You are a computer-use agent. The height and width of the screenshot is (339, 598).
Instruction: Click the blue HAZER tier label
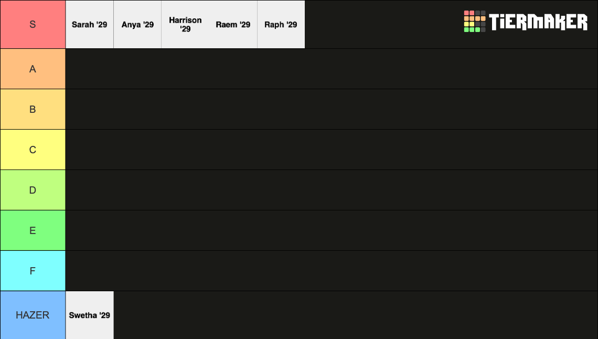pyautogui.click(x=33, y=315)
